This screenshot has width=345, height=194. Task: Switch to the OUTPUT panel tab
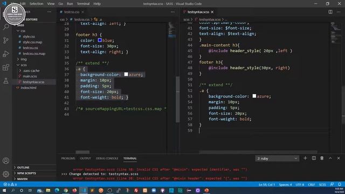point(85,158)
